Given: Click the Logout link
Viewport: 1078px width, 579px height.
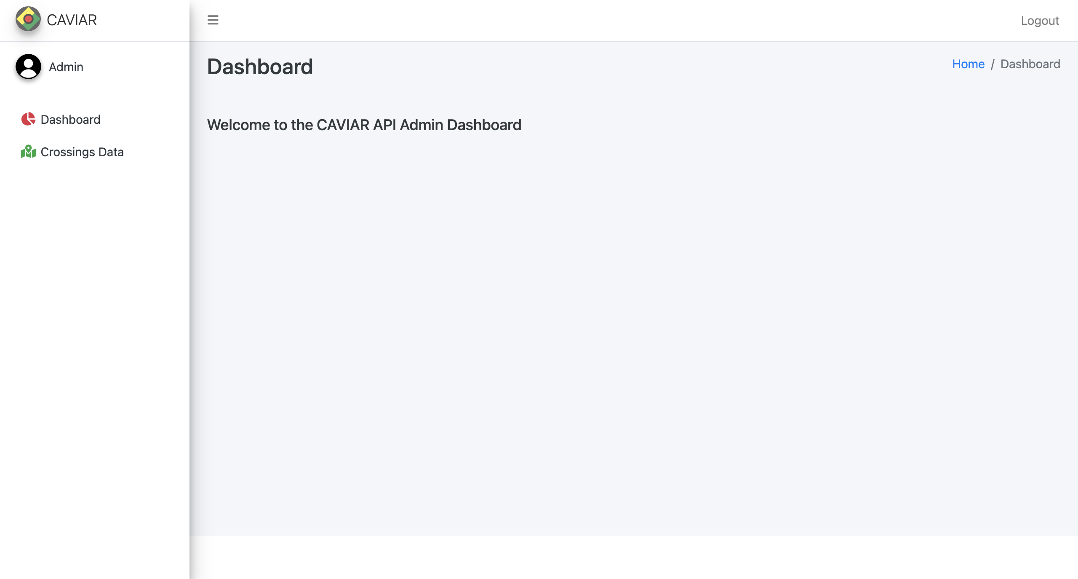Looking at the screenshot, I should click(1040, 21).
